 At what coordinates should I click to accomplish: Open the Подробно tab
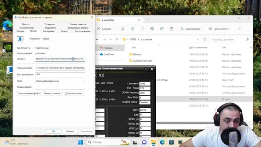pos(51,28)
